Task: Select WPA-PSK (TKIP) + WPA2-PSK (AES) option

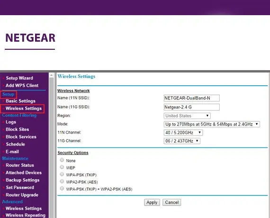Action: pyautogui.click(x=62, y=188)
